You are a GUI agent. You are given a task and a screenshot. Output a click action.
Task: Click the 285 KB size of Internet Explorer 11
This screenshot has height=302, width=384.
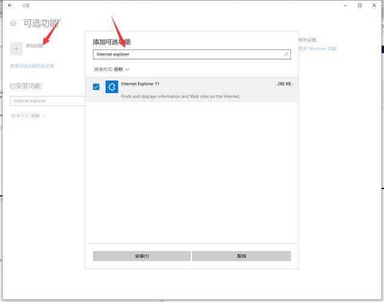[x=284, y=84]
